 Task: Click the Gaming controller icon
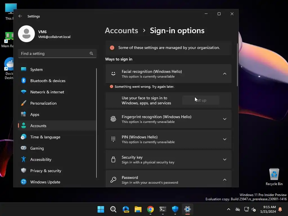click(x=24, y=148)
